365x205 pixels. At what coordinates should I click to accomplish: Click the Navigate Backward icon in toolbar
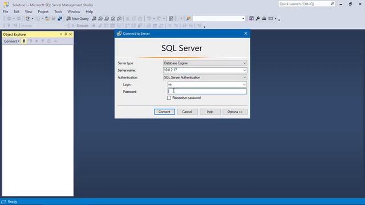coord(9,19)
